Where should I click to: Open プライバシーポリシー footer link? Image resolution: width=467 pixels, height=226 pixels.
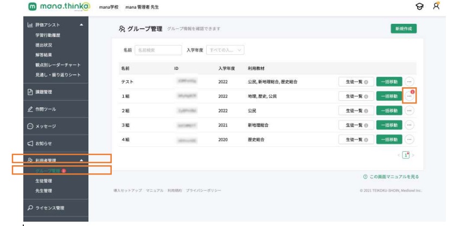[203, 191]
